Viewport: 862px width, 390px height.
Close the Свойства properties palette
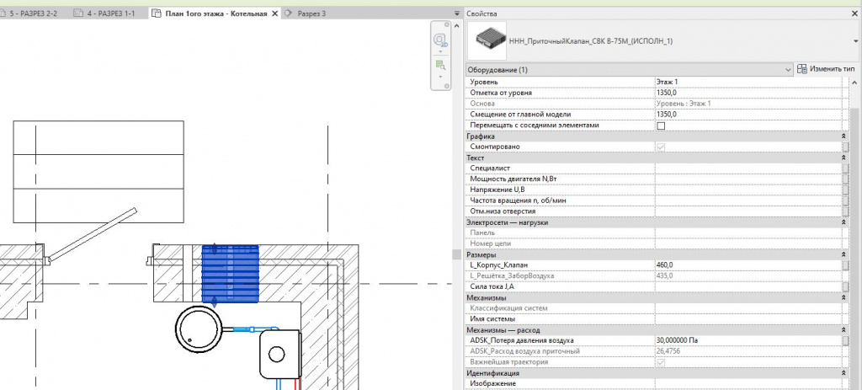pos(856,13)
